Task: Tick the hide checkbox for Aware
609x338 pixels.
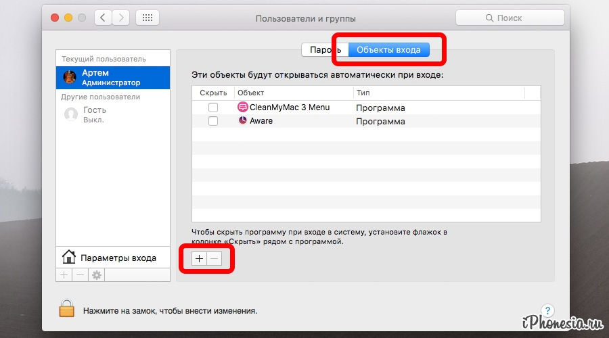Action: tap(213, 121)
